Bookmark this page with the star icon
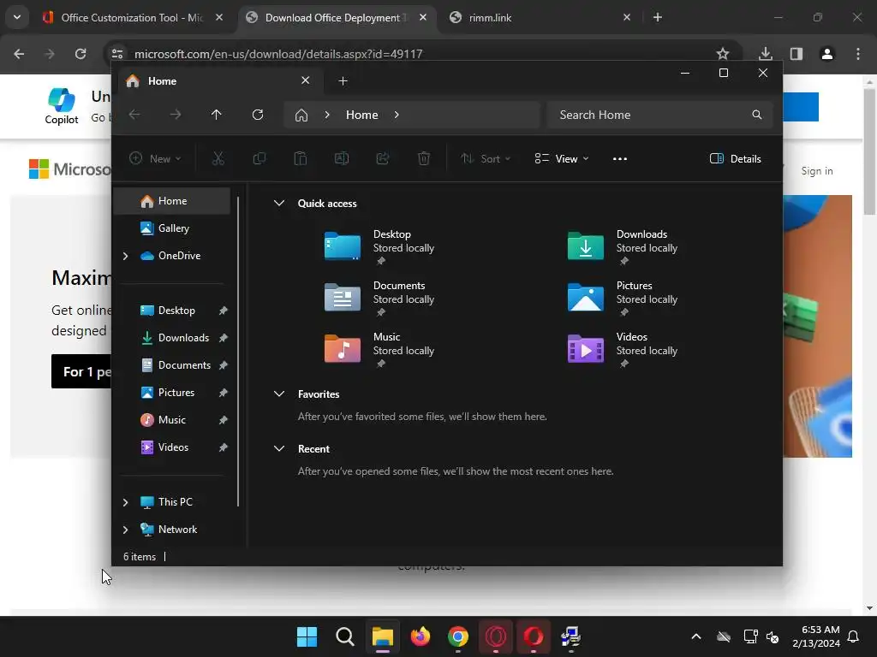The height and width of the screenshot is (657, 877). click(x=723, y=54)
